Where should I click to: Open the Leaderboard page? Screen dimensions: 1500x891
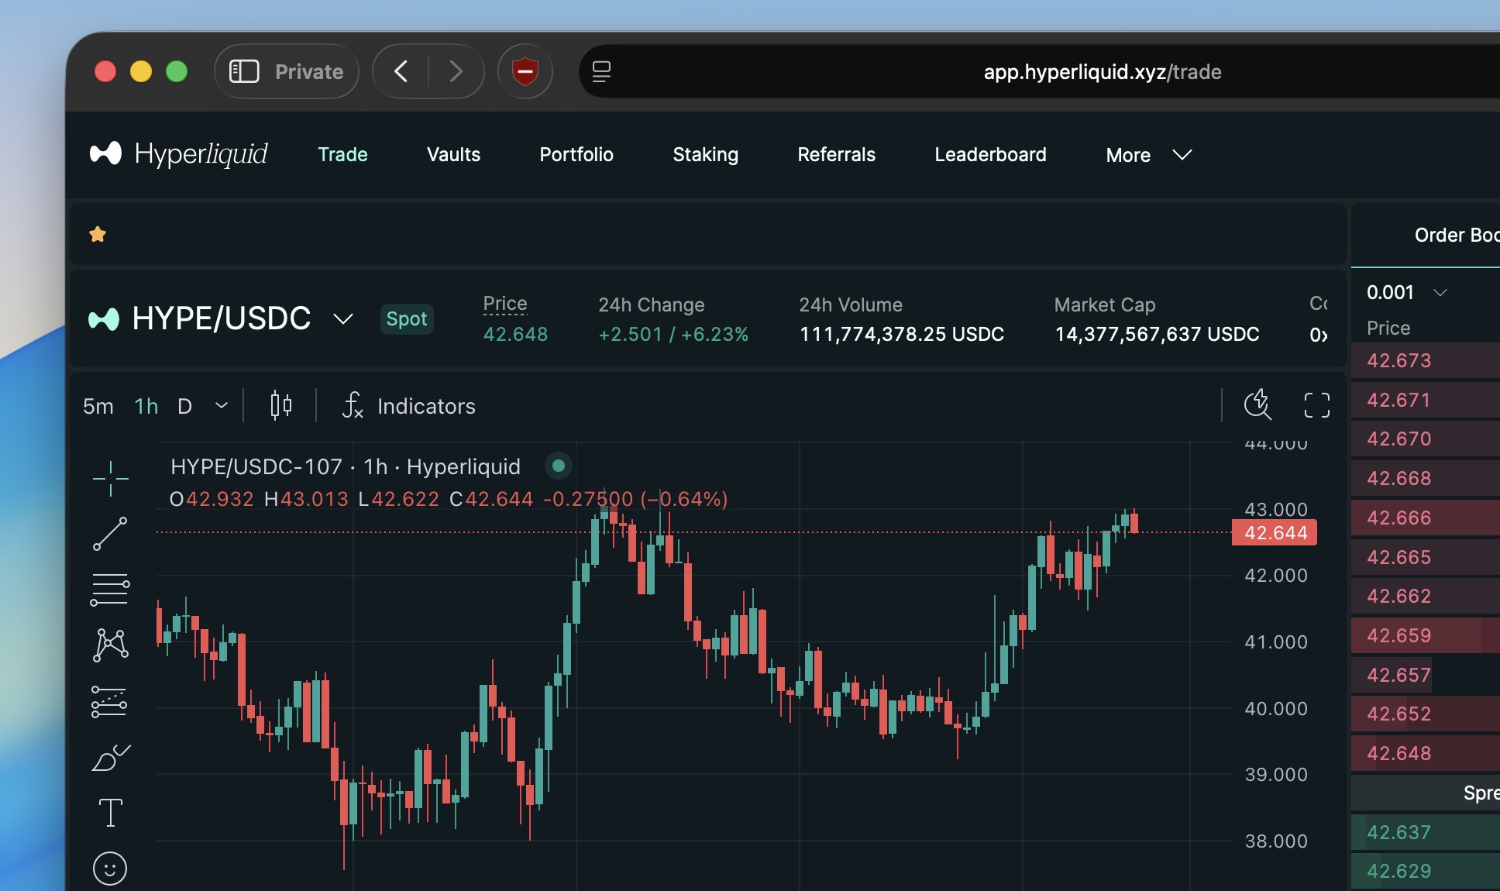point(990,155)
